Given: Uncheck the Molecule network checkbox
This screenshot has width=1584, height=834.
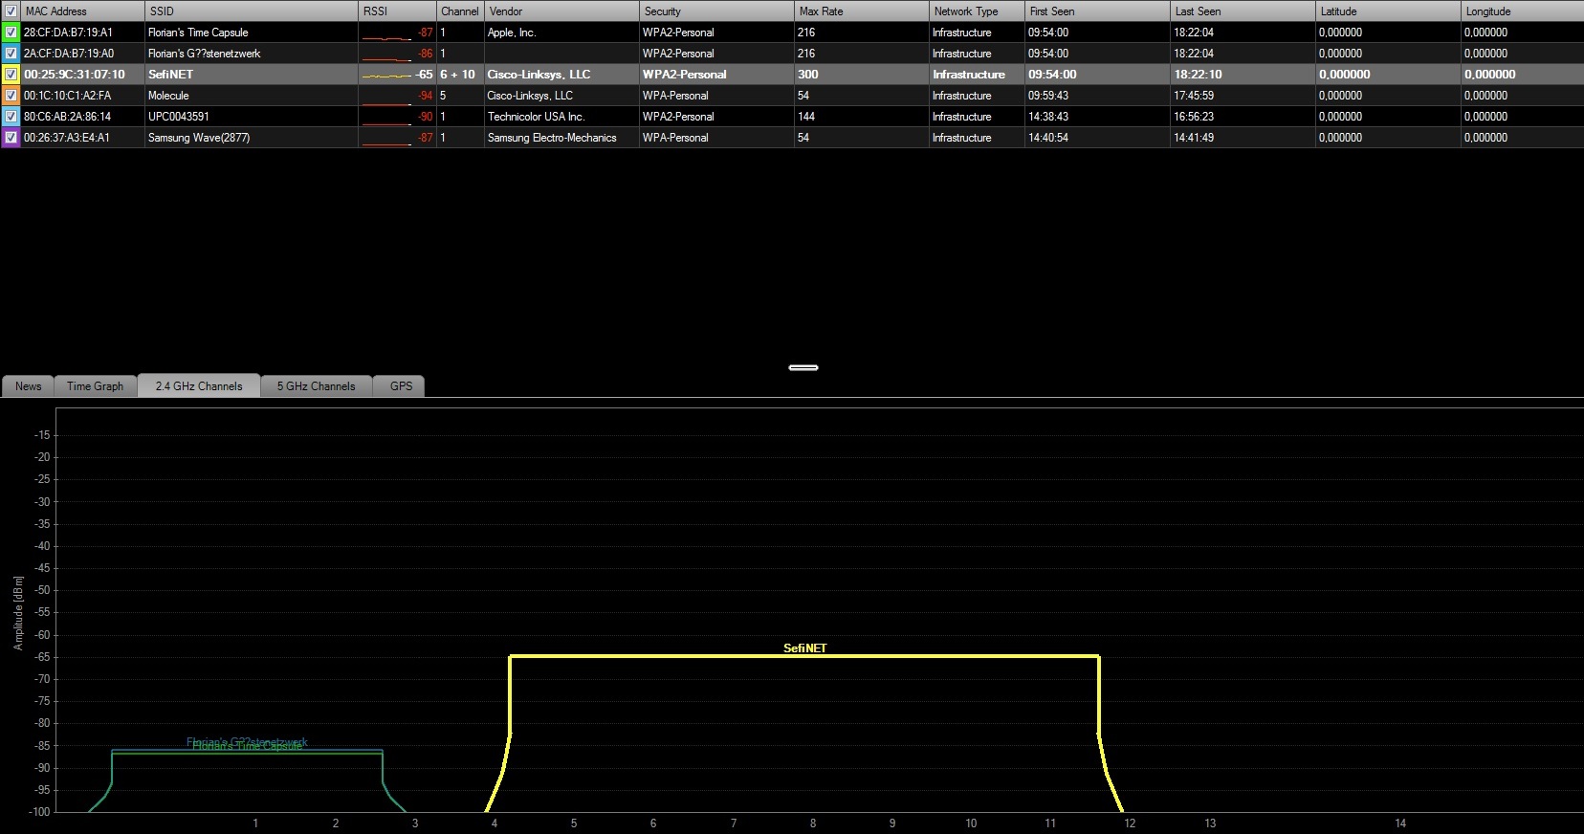Looking at the screenshot, I should coord(11,96).
